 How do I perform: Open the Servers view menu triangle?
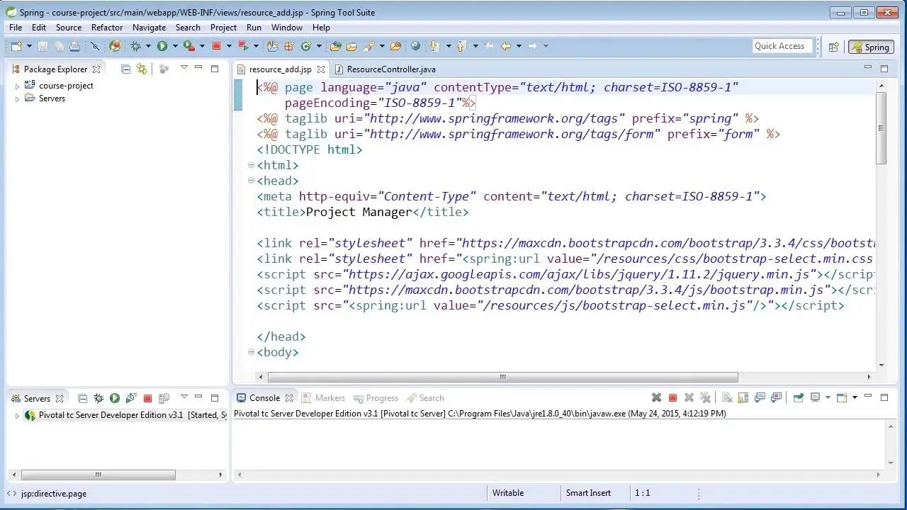[184, 397]
